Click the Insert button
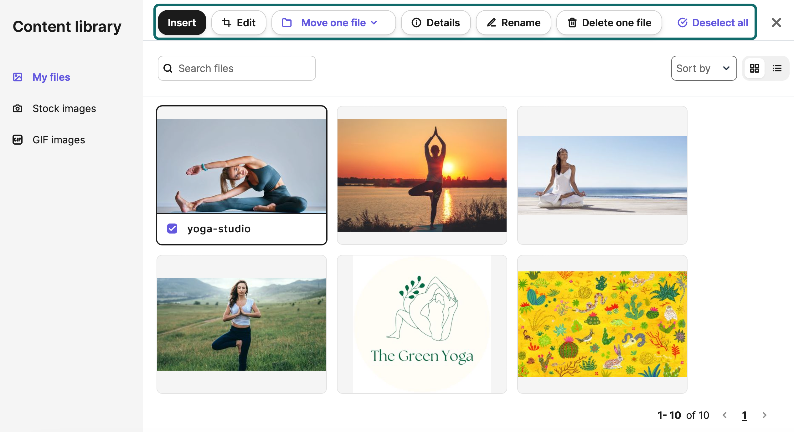This screenshot has height=432, width=794. tap(182, 23)
